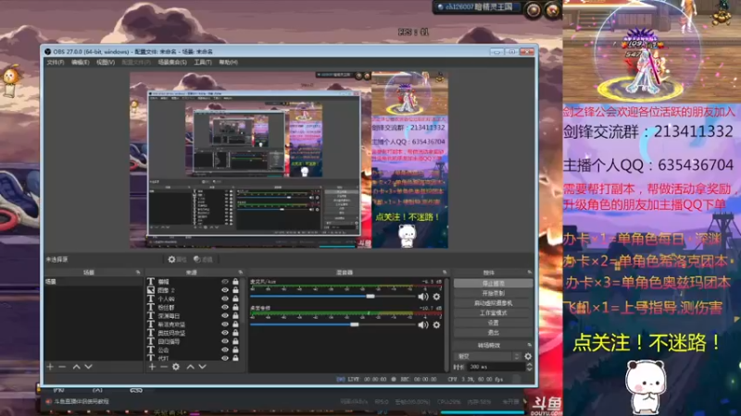Open 桌面音频 audio settings gear
The height and width of the screenshot is (416, 741).
coord(436,325)
